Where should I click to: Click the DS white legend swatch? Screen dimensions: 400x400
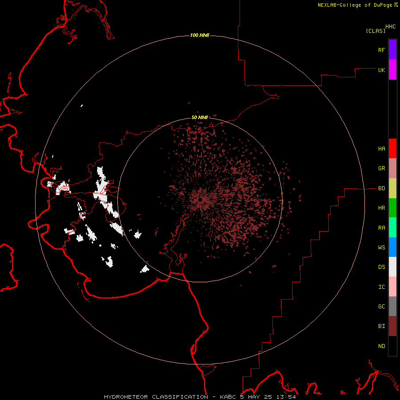point(392,267)
